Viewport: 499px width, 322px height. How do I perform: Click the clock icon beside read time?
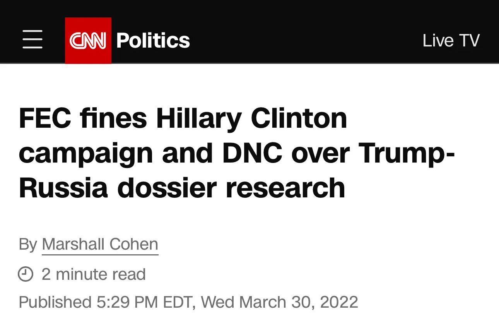[x=26, y=274]
